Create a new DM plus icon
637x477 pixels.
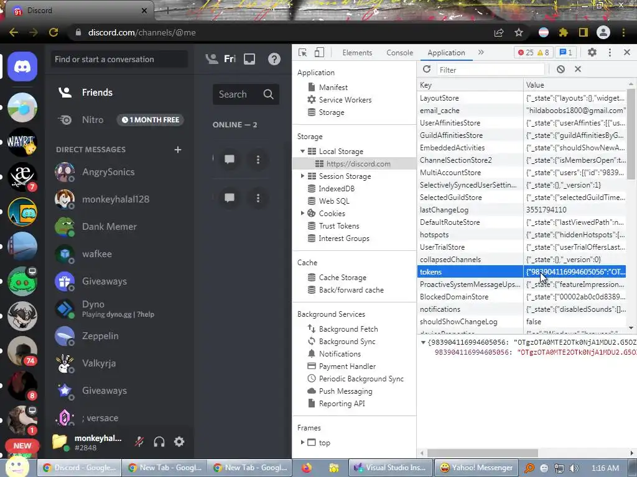tap(177, 150)
